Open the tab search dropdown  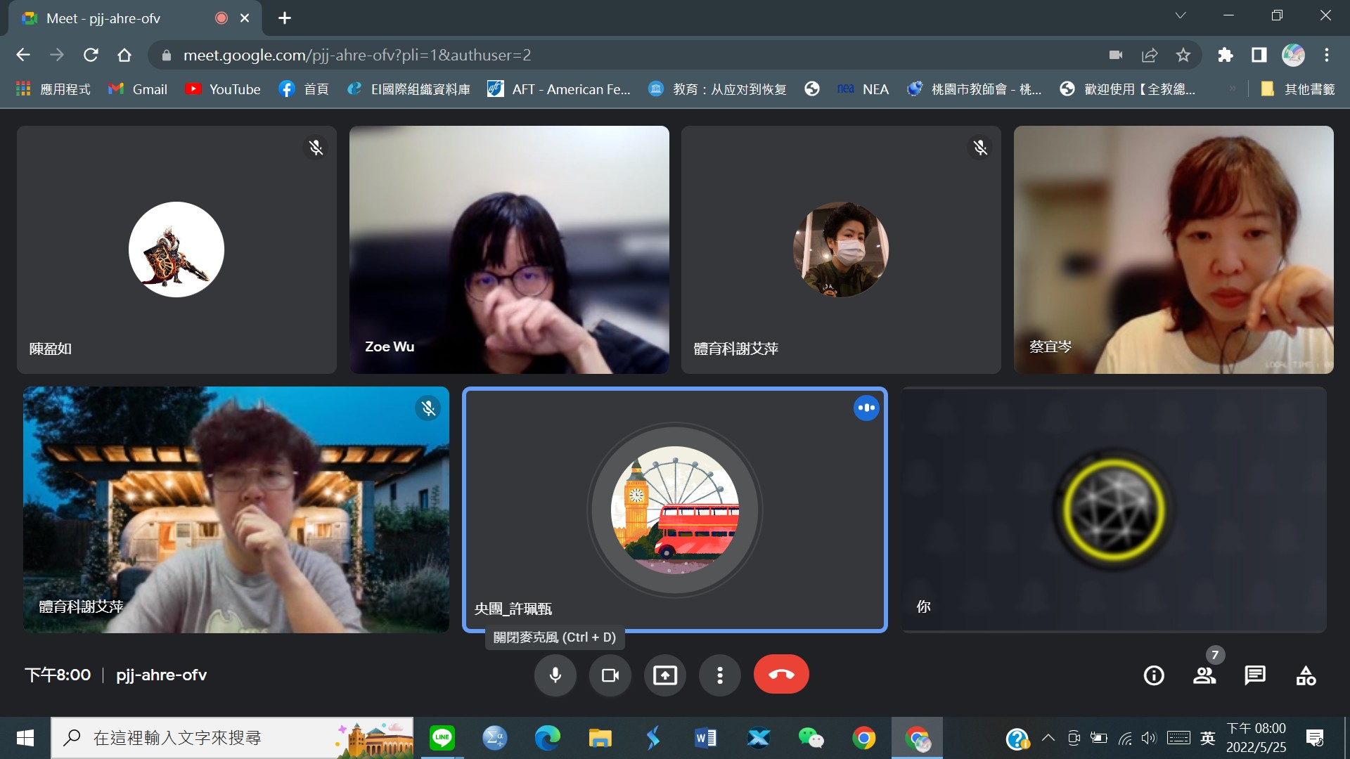[1181, 15]
